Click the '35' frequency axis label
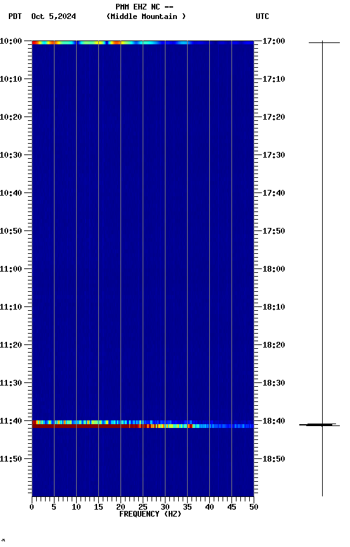This screenshot has width=350, height=547. tap(187, 507)
